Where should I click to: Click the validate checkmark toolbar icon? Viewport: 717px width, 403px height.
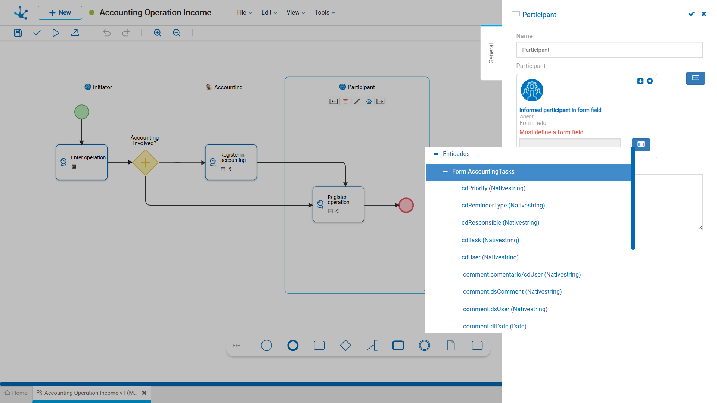37,33
